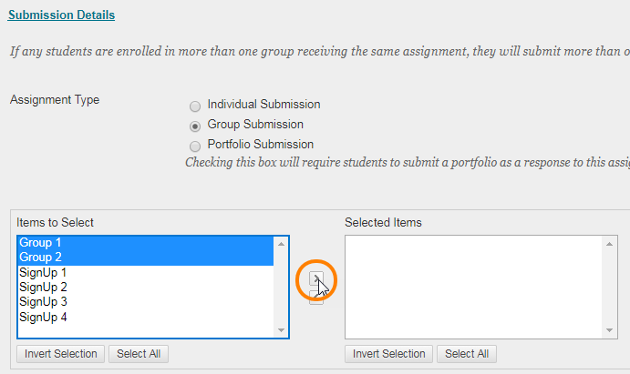Click the move-left arrow button

(315, 298)
